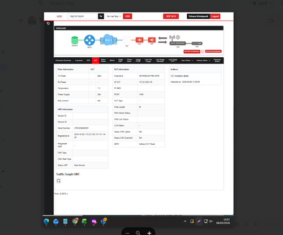Click the grey globe icon above ONT

coord(178,37)
